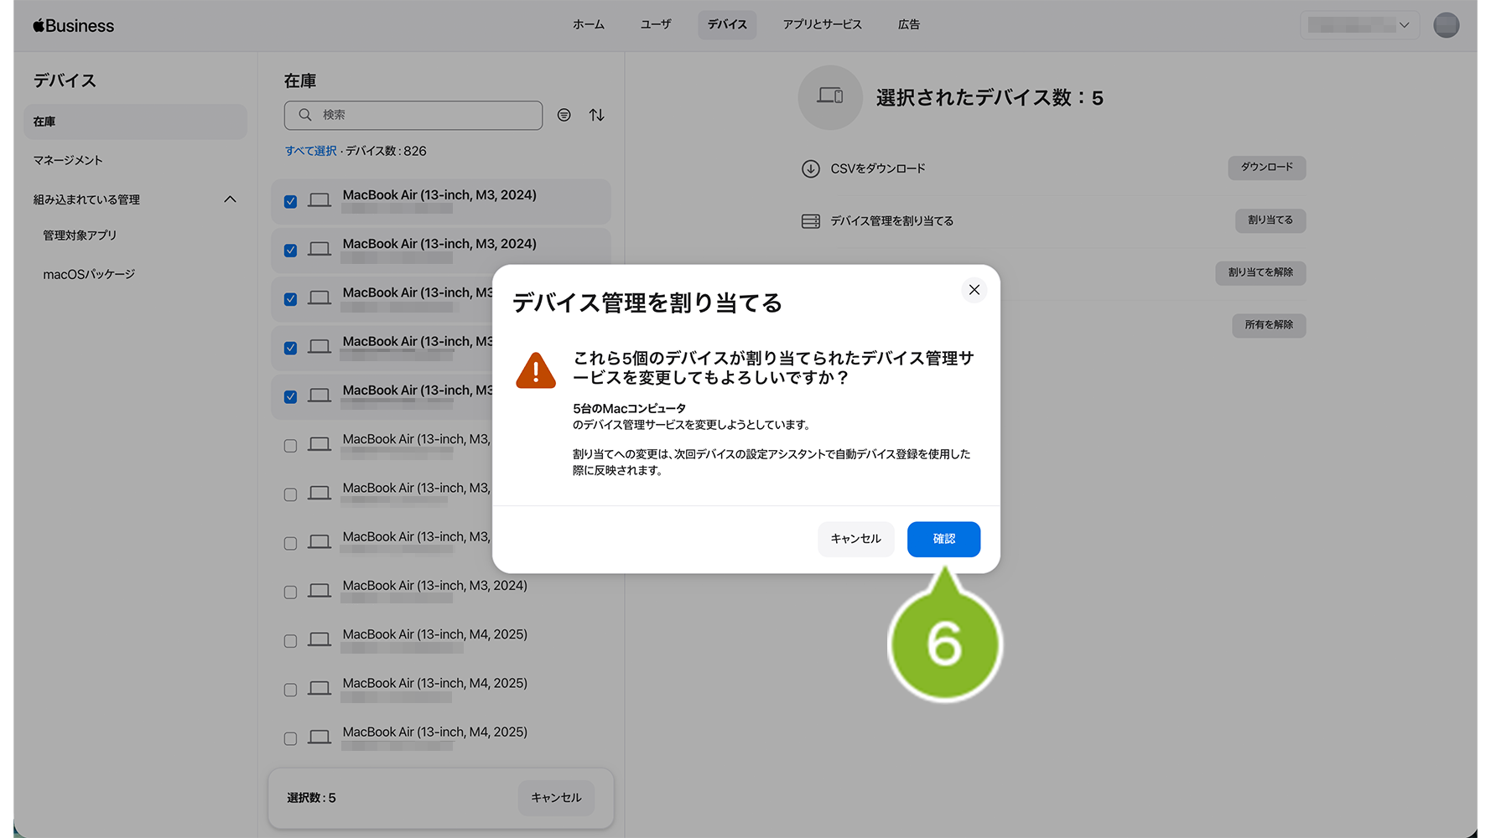Open the ユーザ tab

[655, 25]
